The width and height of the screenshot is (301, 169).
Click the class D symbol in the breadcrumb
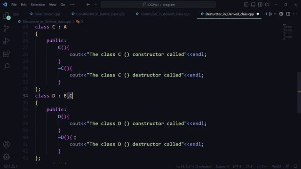79,22
